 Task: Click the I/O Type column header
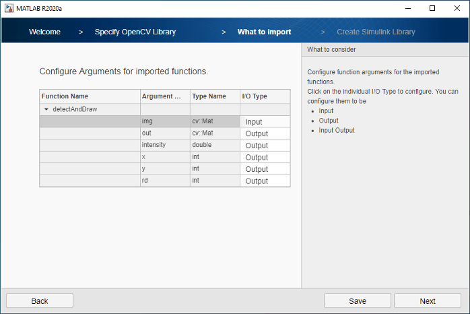coord(265,96)
